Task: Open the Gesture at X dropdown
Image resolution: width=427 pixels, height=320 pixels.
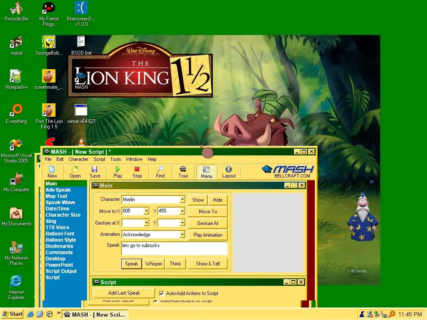Action: point(146,223)
